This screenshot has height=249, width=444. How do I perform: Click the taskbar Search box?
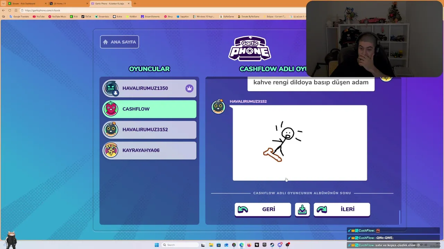pyautogui.click(x=180, y=245)
